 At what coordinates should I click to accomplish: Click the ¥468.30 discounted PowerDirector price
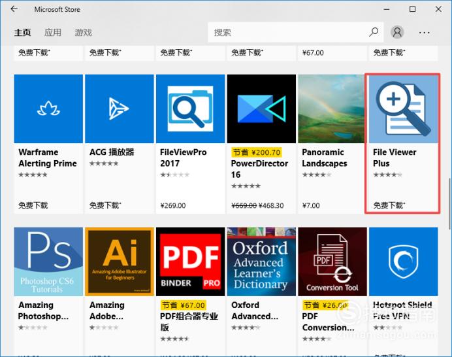271,205
